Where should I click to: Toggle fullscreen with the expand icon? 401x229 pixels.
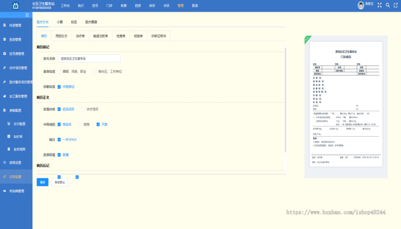click(x=380, y=5)
